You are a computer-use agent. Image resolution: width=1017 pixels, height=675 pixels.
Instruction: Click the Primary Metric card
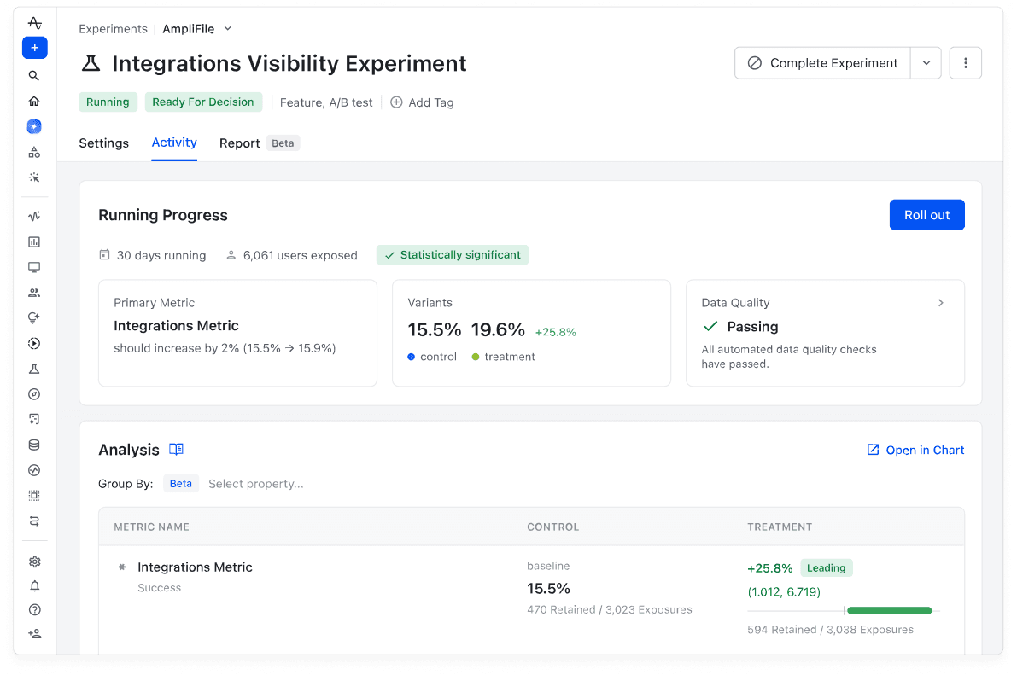coord(237,334)
